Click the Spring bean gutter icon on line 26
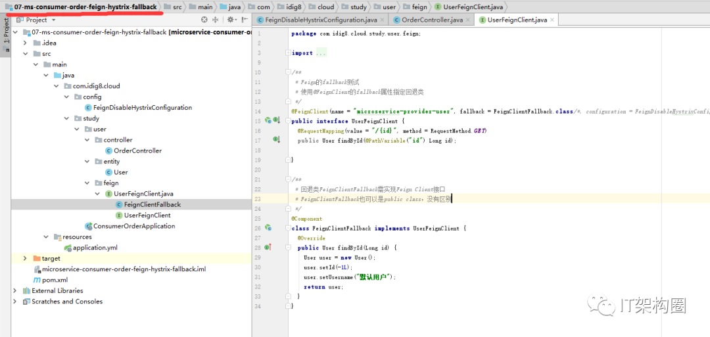Screen dimensions: 710x337 [x=268, y=227]
